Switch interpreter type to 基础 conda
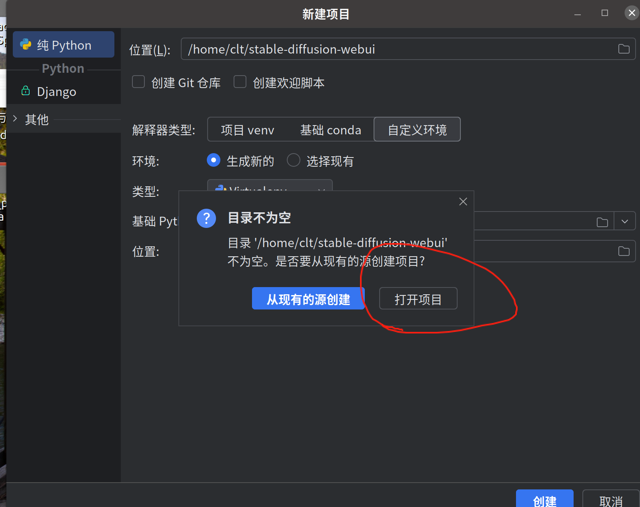Viewport: 640px width, 507px height. [330, 130]
